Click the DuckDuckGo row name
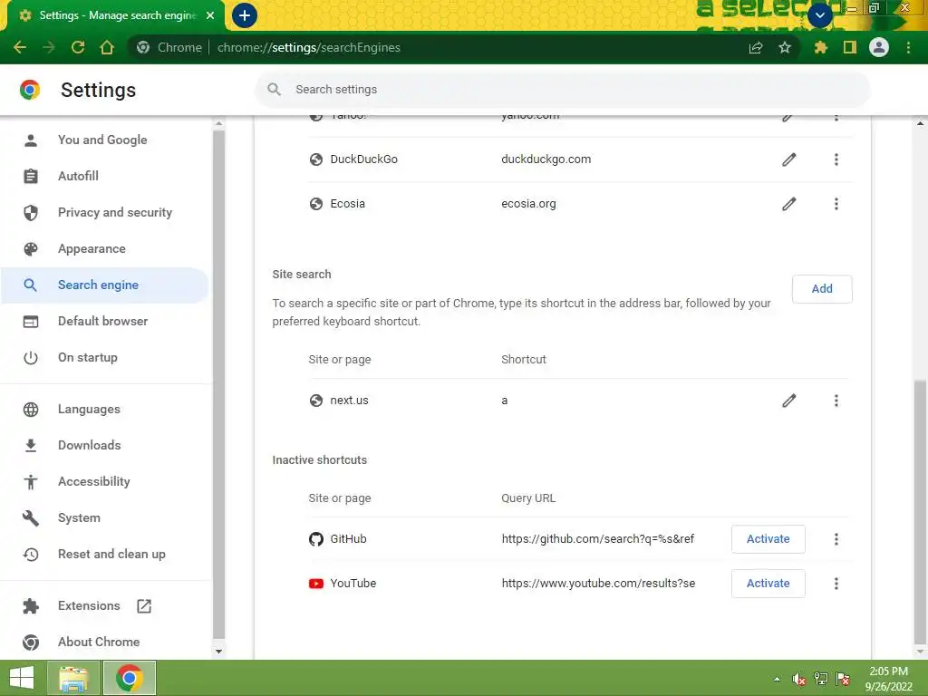Image resolution: width=928 pixels, height=696 pixels. (x=364, y=159)
